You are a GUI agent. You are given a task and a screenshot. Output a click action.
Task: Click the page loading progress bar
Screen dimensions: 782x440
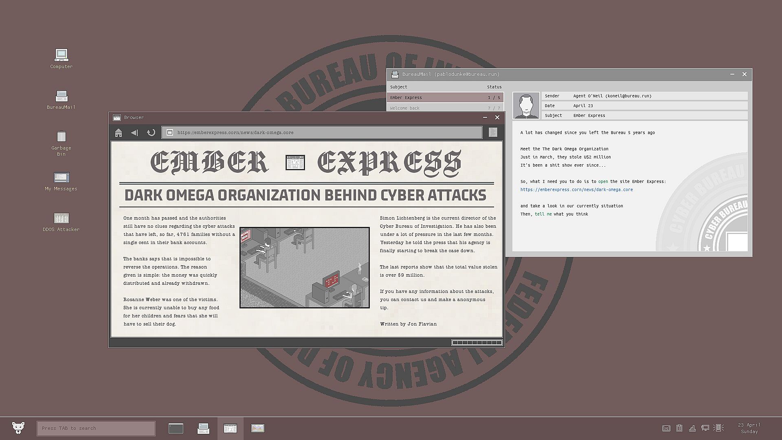click(477, 343)
